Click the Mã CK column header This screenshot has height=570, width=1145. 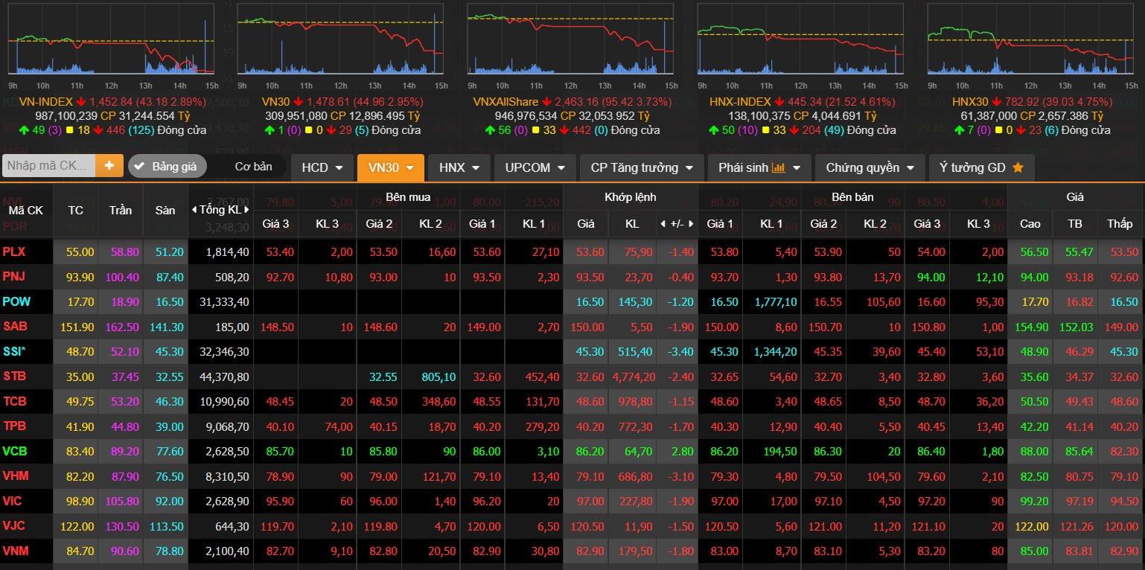click(x=26, y=211)
